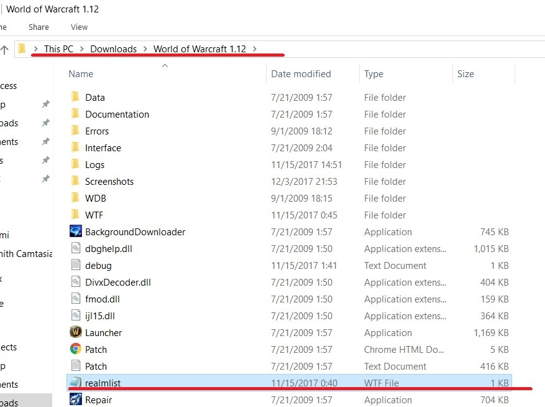Click Downloads in the breadcrumb path
Screen dimensions: 545x407
tap(113, 49)
